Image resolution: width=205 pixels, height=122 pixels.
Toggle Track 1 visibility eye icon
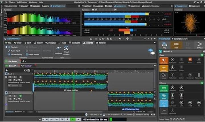coord(20,77)
